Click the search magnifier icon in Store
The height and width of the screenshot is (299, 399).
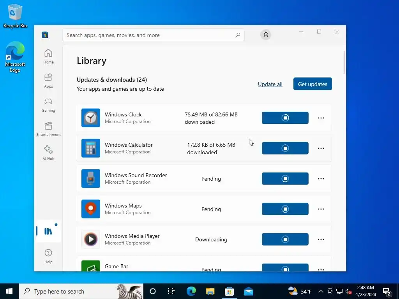point(238,35)
